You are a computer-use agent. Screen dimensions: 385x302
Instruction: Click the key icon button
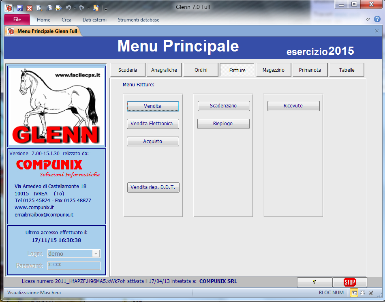(x=314, y=282)
